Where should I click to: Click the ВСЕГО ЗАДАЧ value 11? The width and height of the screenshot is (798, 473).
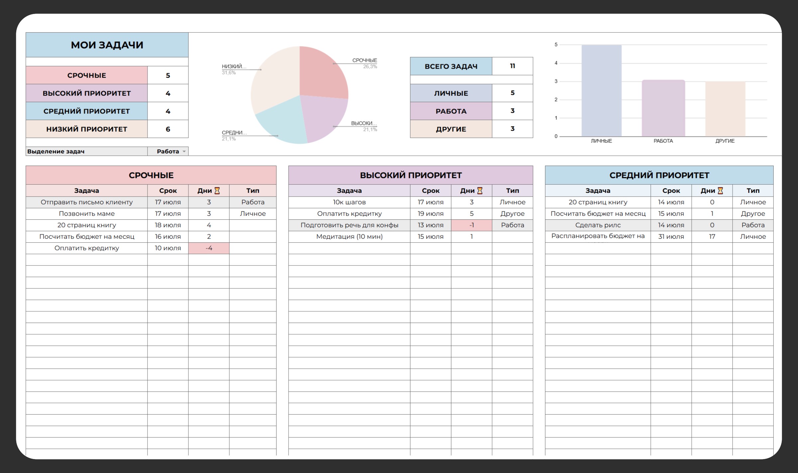[x=512, y=66]
